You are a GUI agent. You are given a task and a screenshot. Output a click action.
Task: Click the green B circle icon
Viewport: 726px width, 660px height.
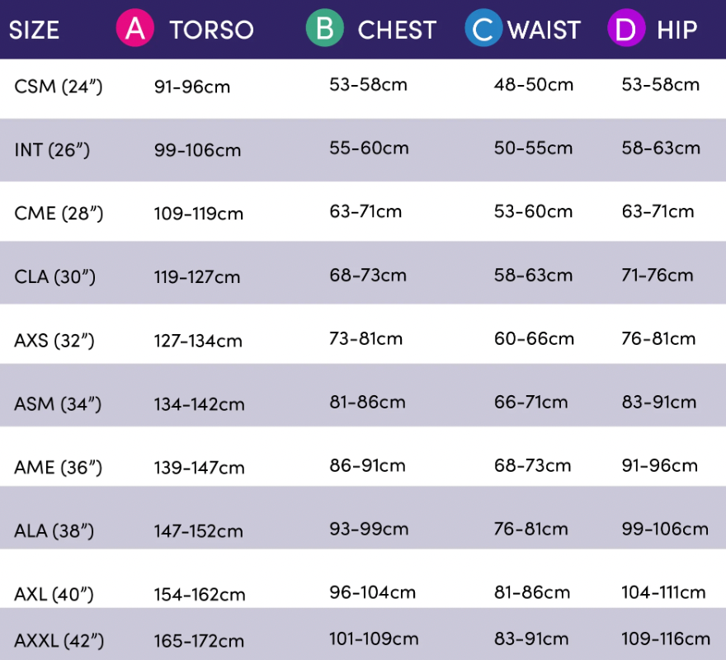click(325, 30)
